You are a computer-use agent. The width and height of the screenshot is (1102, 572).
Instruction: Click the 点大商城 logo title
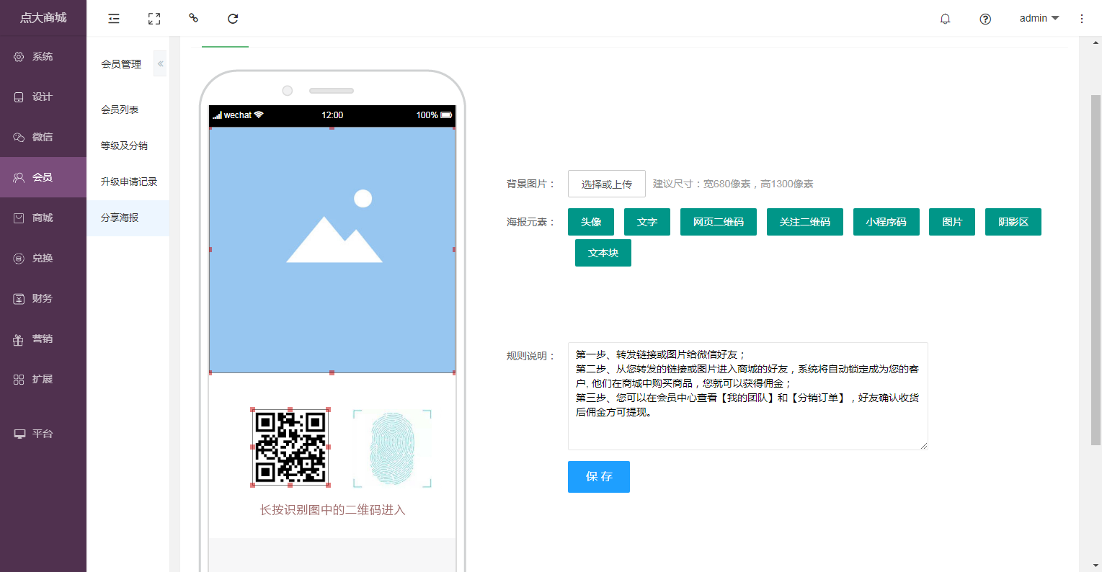43,17
